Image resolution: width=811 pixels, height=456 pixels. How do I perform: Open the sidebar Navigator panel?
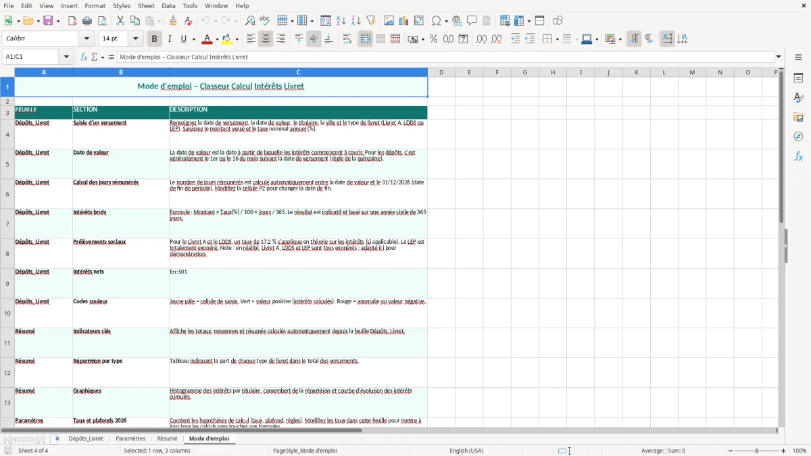pos(798,136)
